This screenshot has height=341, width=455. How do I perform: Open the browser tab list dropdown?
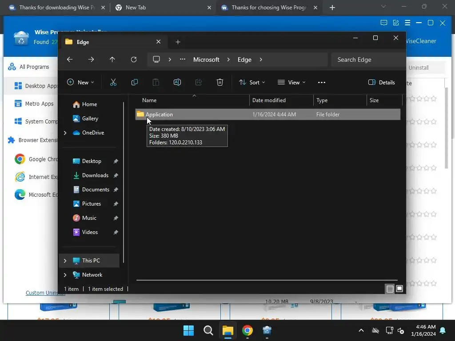[383, 6]
